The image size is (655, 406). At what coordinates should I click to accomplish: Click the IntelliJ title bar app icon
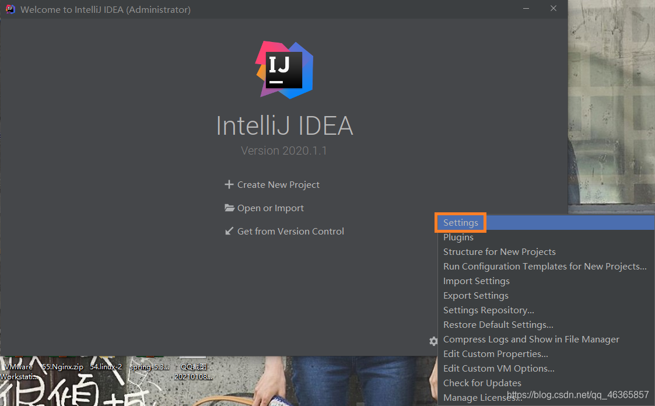[10, 9]
